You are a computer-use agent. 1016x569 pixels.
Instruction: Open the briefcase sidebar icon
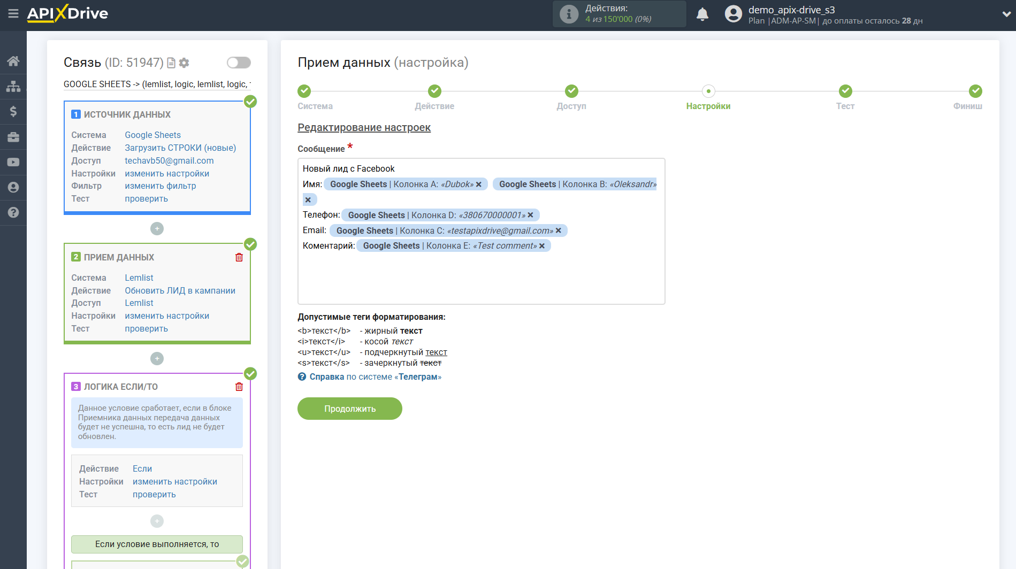click(13, 137)
